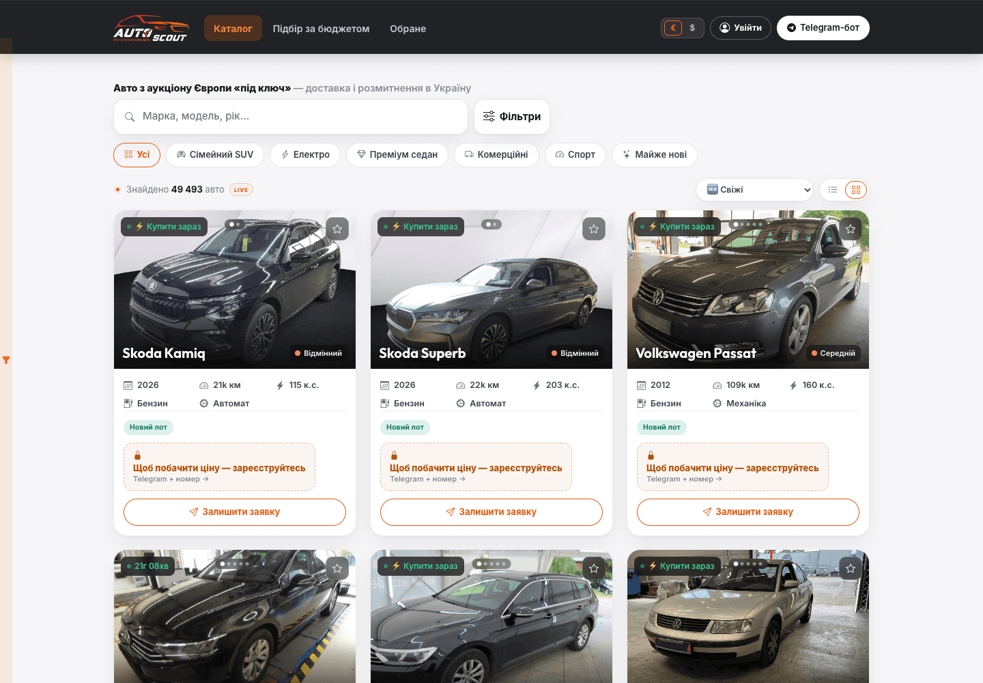
Task: Open the Telegram-бот button
Action: 823,28
